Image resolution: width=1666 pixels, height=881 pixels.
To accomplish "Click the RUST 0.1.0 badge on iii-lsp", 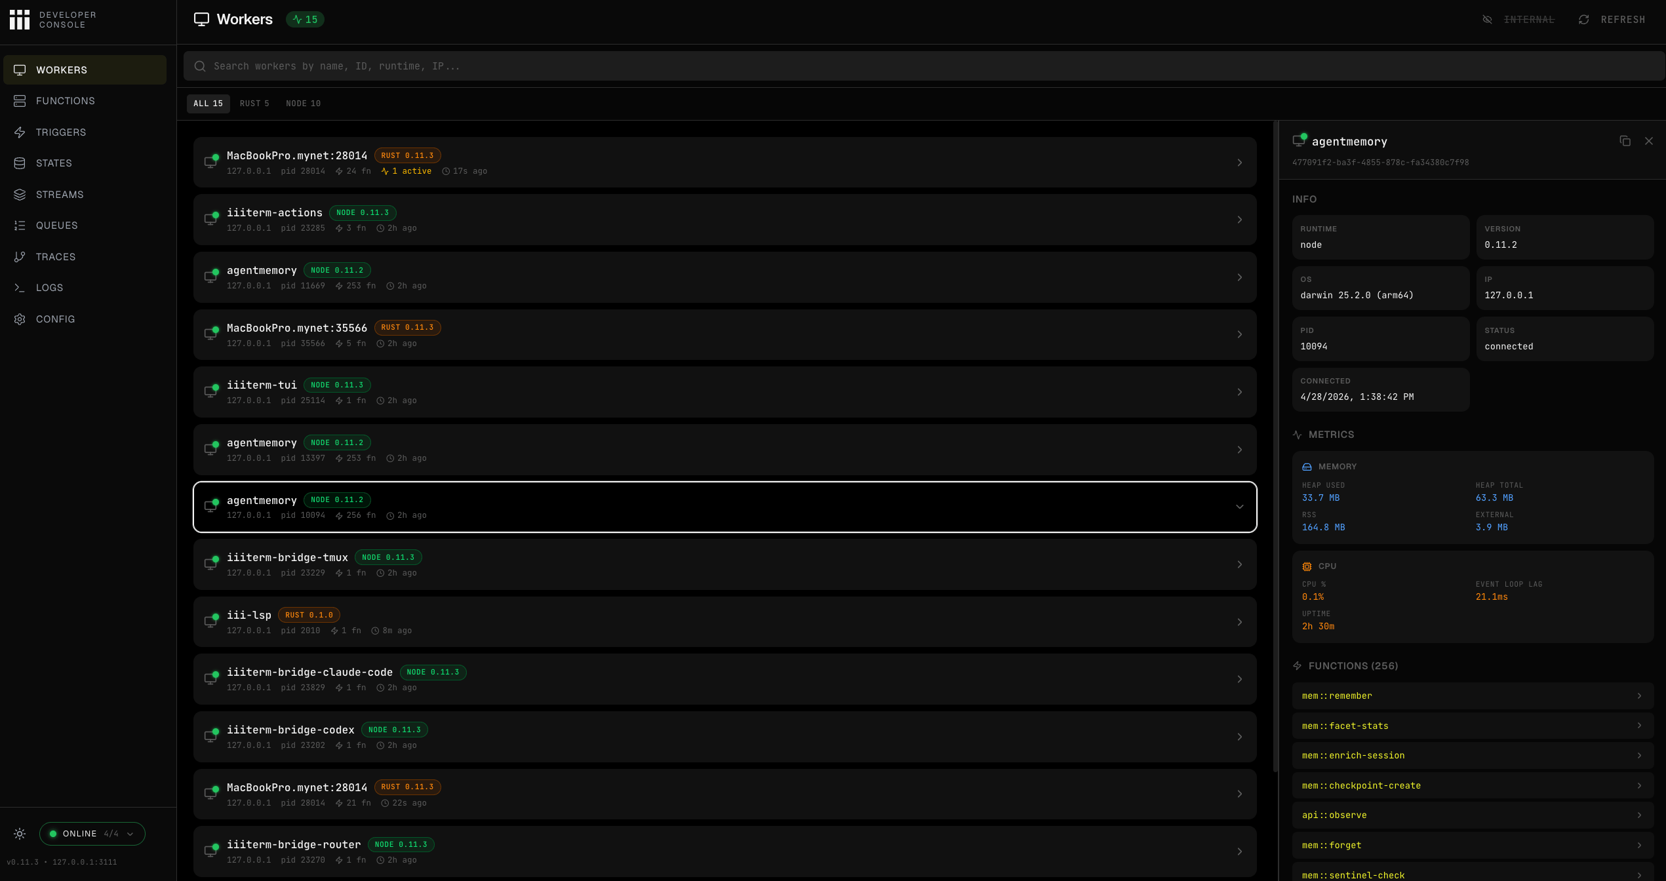I will (309, 616).
